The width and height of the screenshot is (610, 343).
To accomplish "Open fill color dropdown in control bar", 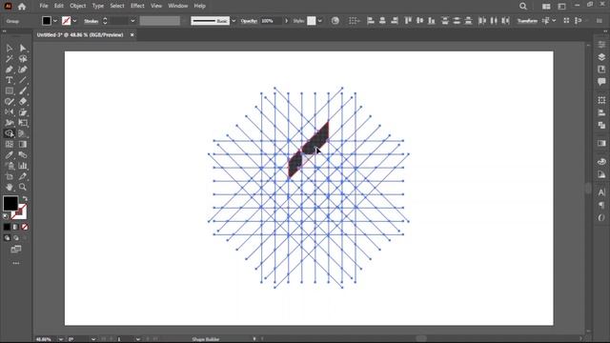I will pyautogui.click(x=55, y=21).
